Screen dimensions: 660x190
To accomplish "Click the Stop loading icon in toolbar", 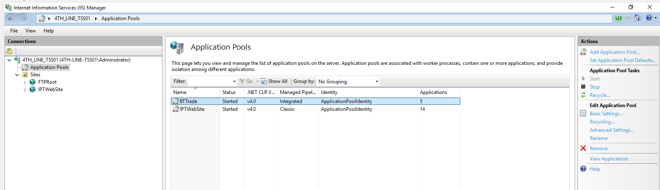I will [628, 18].
